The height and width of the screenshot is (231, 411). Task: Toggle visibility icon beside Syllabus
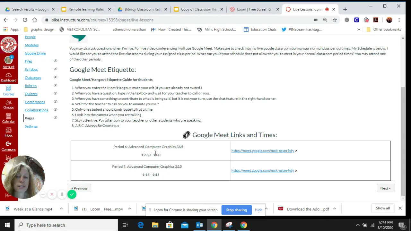55,69
